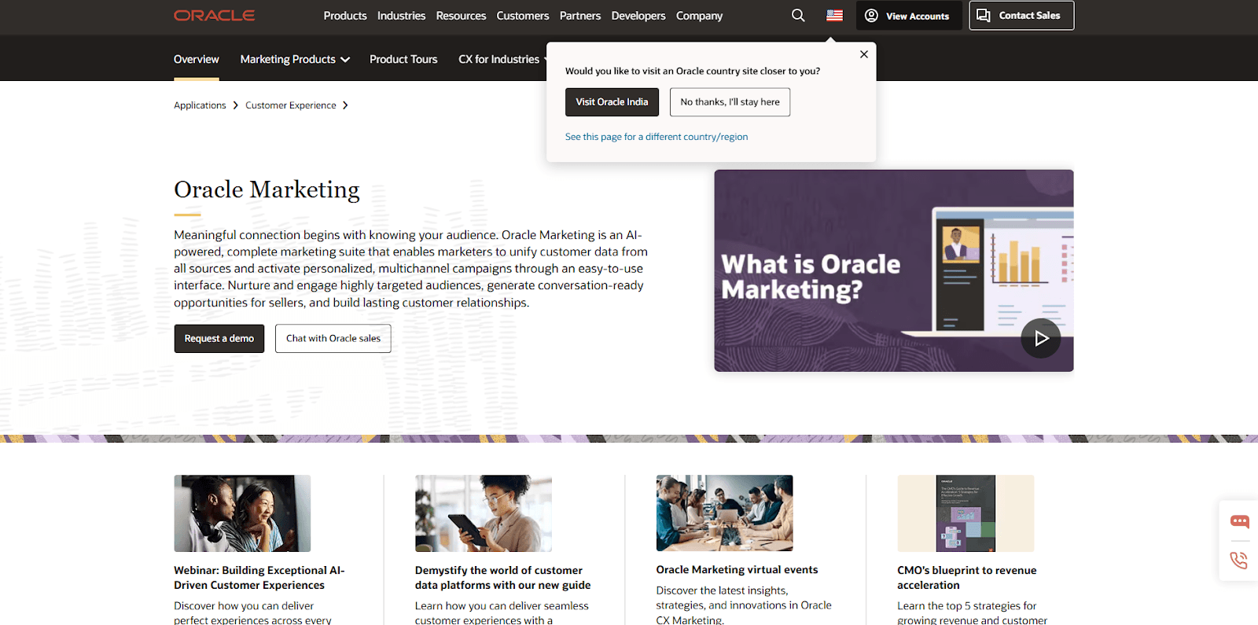Open the Company menu
Image resolution: width=1258 pixels, height=625 pixels.
tap(699, 16)
